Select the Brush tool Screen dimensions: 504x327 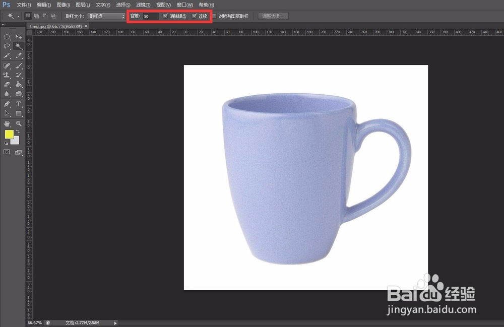[19, 66]
